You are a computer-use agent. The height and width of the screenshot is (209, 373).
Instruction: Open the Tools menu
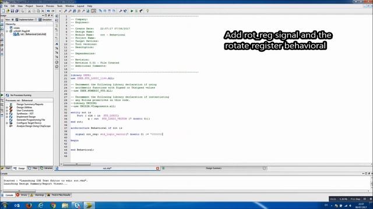click(59, 6)
